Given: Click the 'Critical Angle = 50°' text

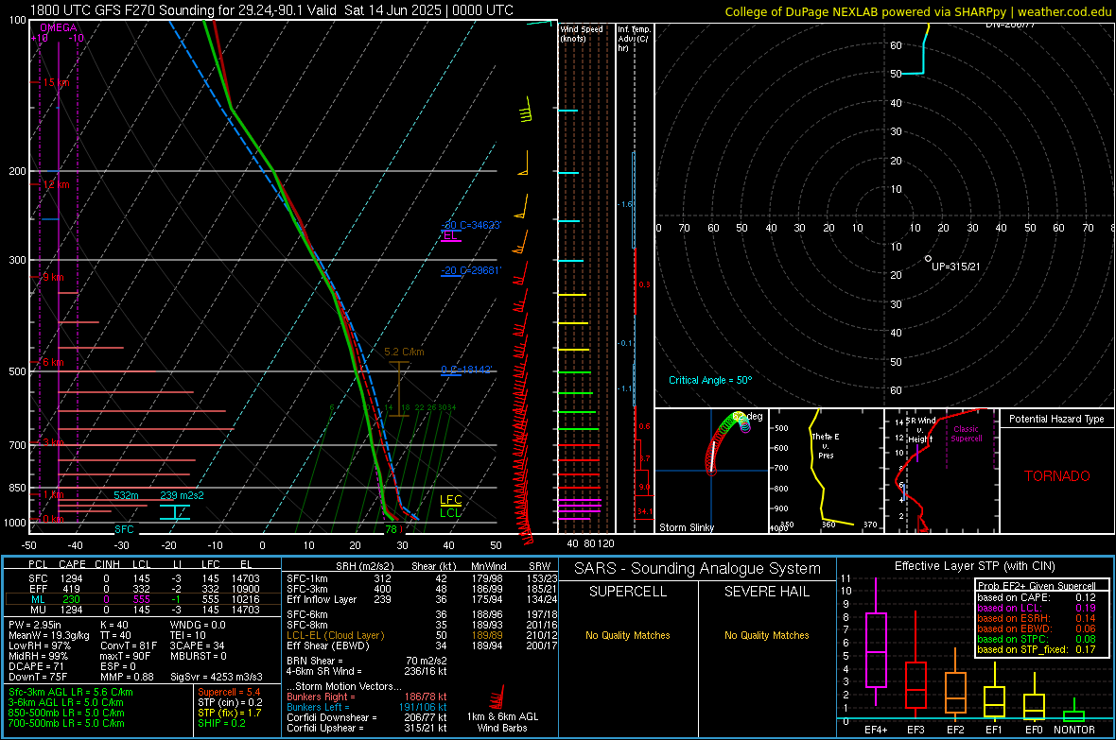Looking at the screenshot, I should [710, 380].
